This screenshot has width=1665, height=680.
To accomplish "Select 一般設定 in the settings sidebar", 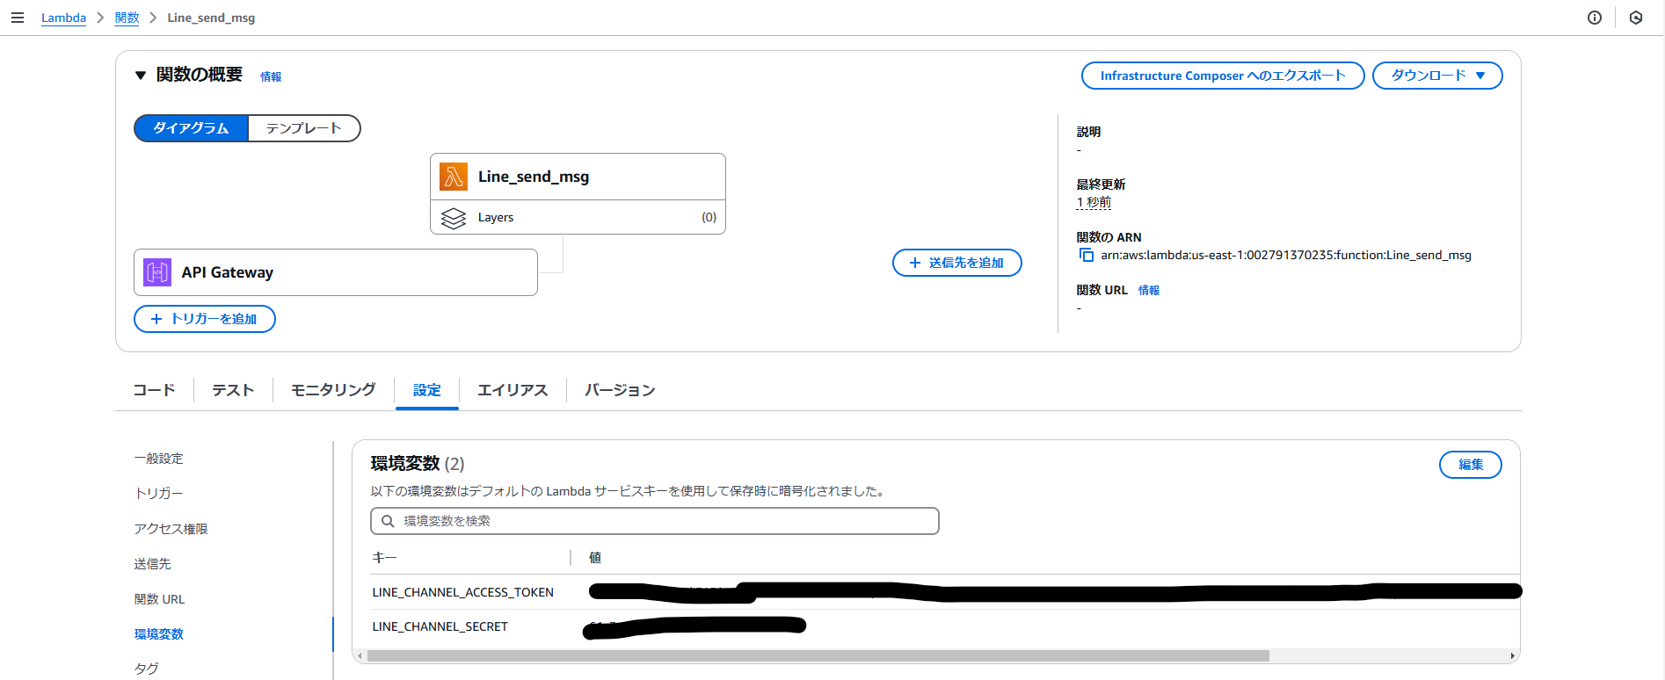I will [x=159, y=459].
